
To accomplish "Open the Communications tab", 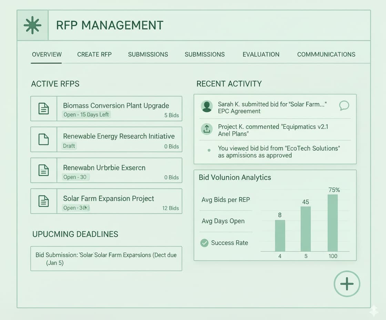I will [x=326, y=54].
